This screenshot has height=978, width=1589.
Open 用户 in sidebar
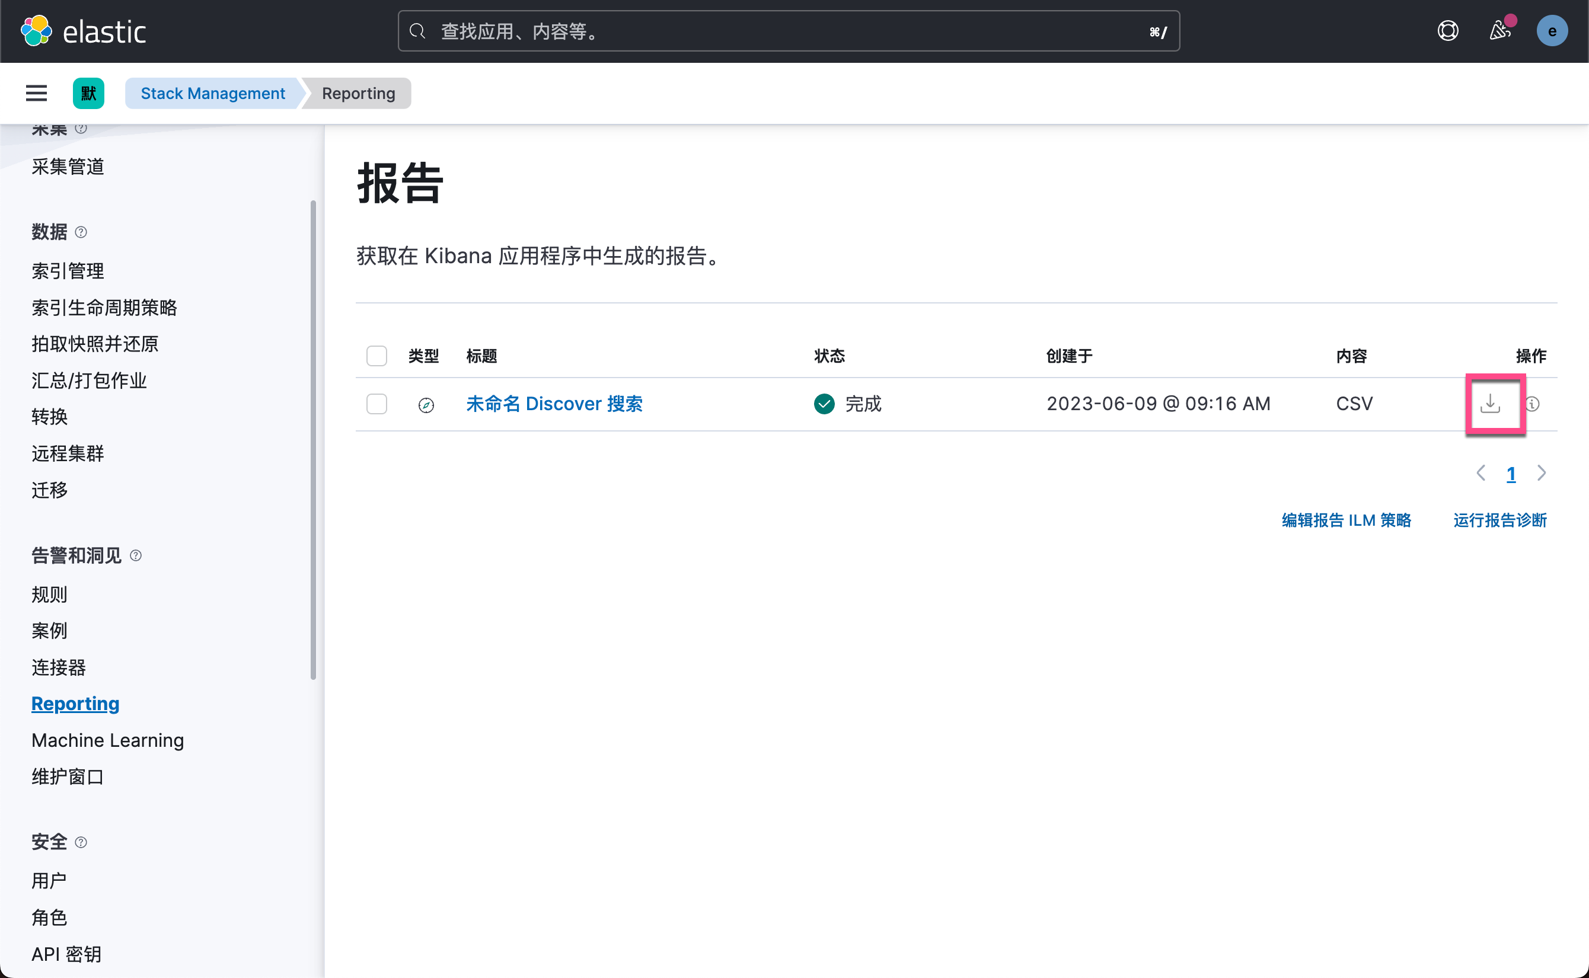click(50, 880)
